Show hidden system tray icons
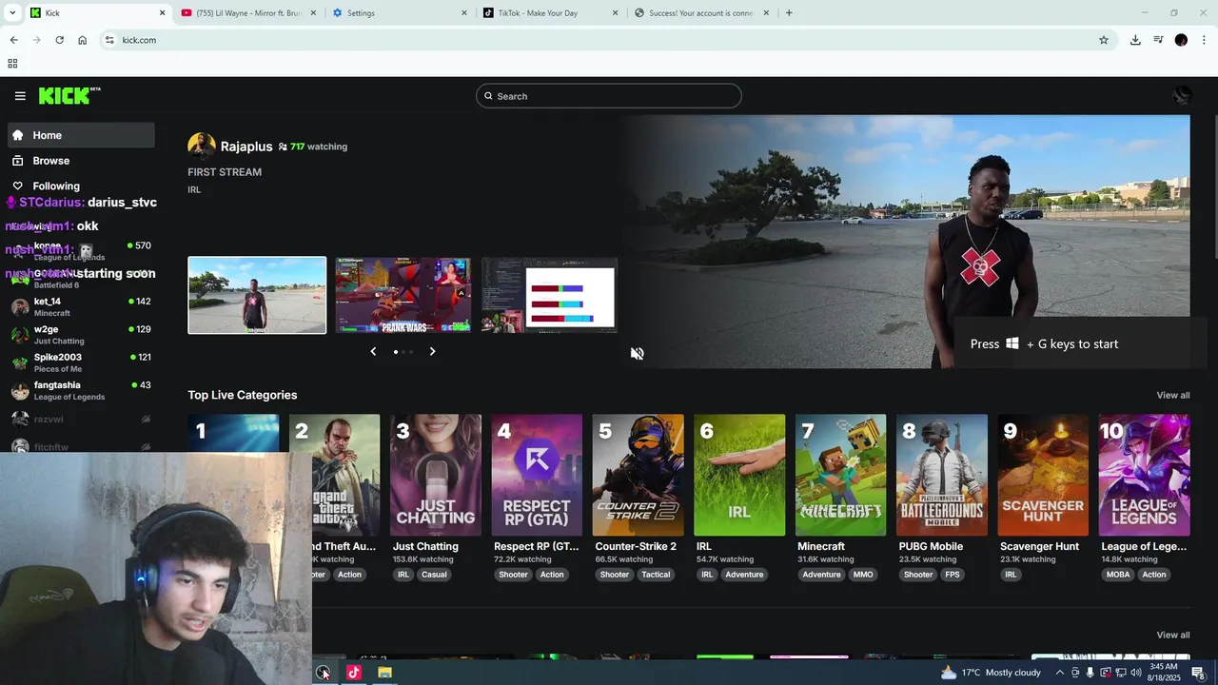This screenshot has width=1218, height=685. pyautogui.click(x=1060, y=673)
